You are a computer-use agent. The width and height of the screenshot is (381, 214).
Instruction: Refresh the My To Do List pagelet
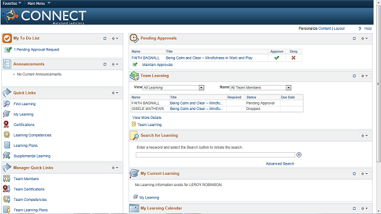pyautogui.click(x=105, y=38)
